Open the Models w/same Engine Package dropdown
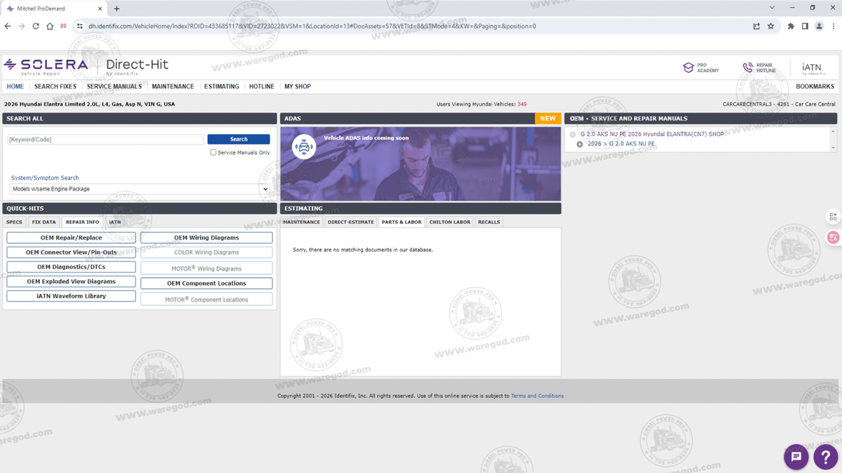The height and width of the screenshot is (473, 842). 140,189
